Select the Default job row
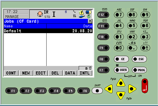 click(48, 31)
